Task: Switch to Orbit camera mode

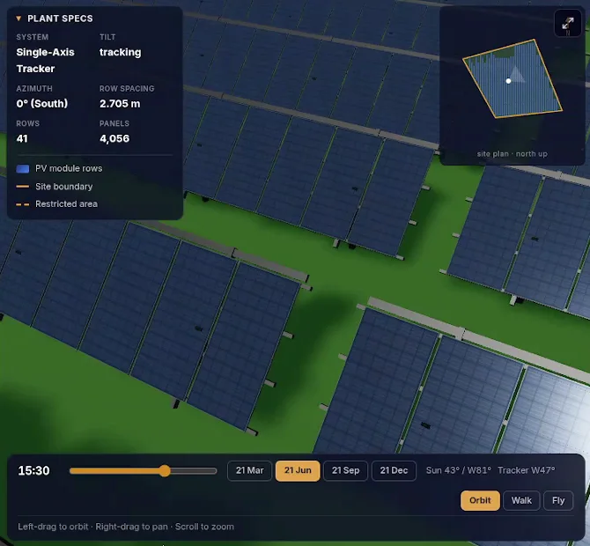Action: (x=480, y=500)
